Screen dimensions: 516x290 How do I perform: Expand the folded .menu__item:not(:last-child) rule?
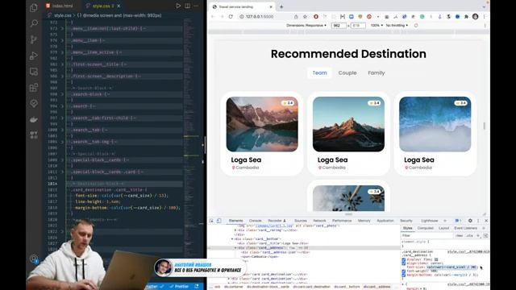pos(62,29)
